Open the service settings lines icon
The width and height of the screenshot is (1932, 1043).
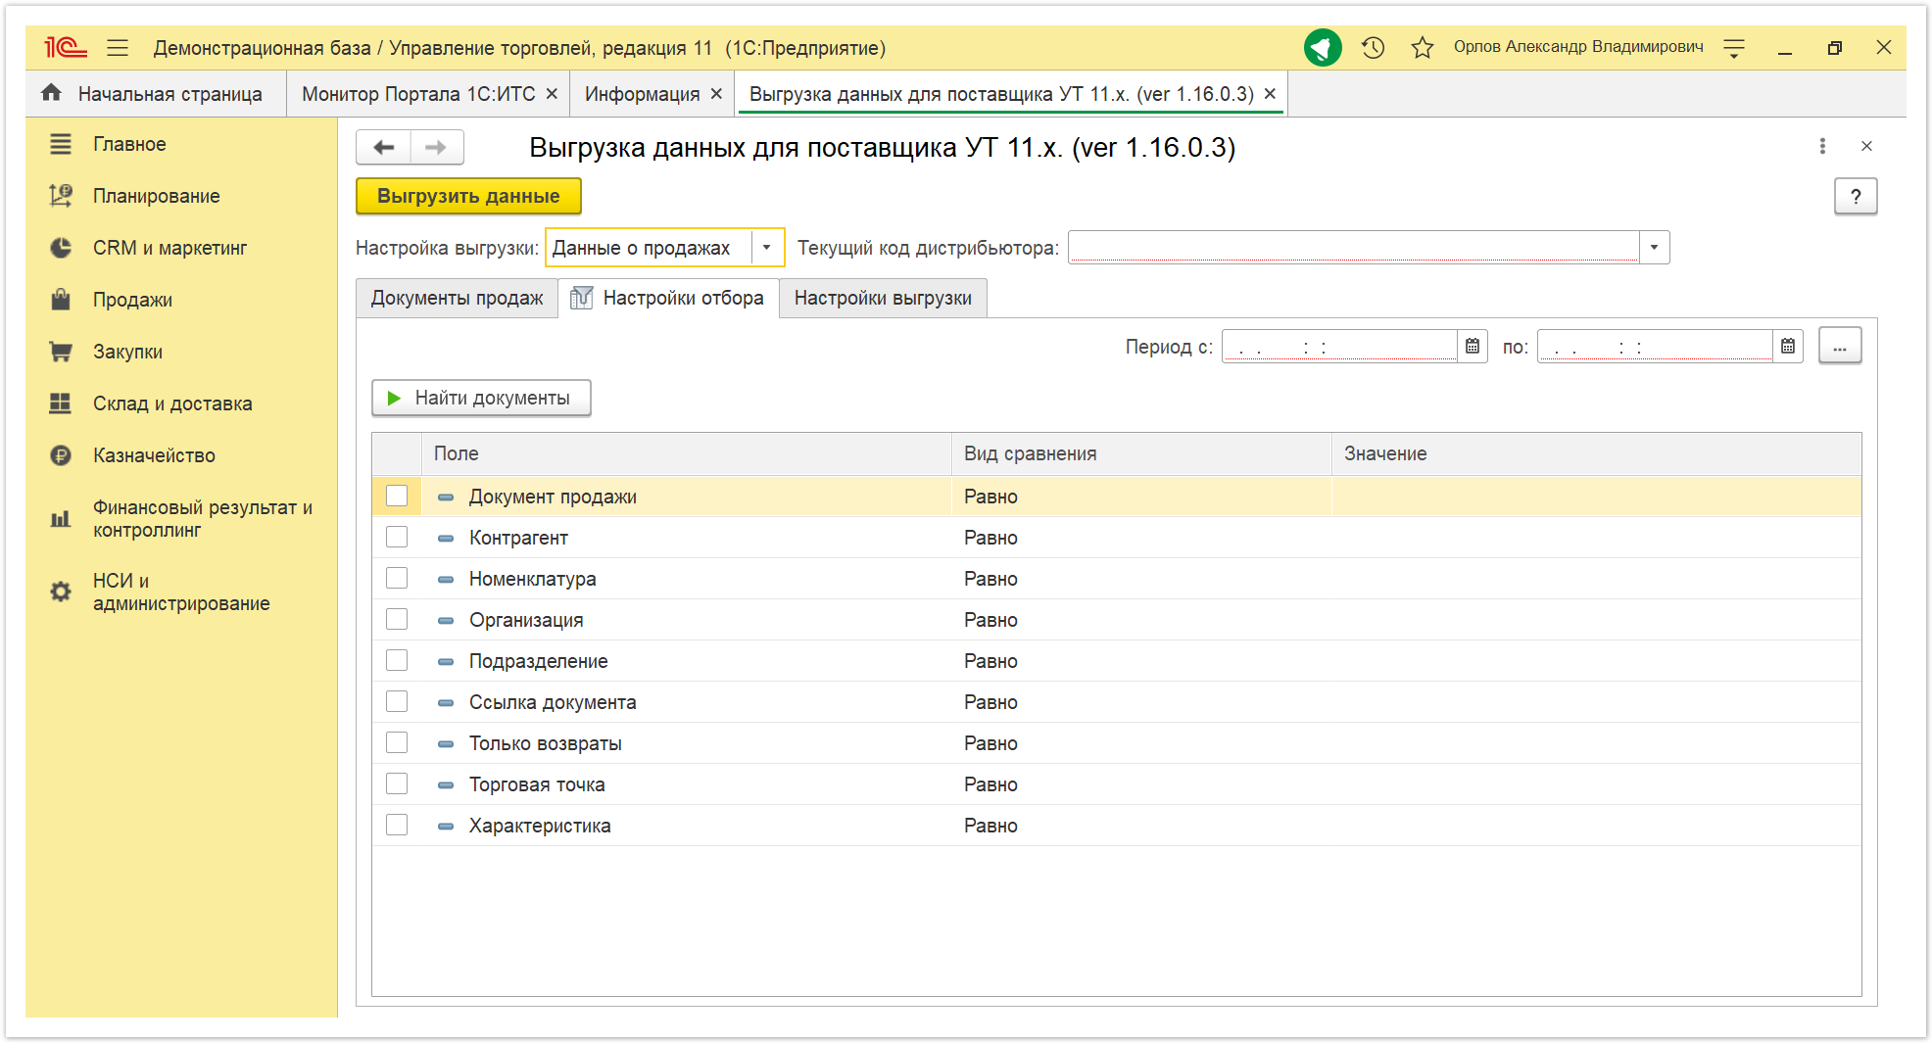(x=1734, y=47)
